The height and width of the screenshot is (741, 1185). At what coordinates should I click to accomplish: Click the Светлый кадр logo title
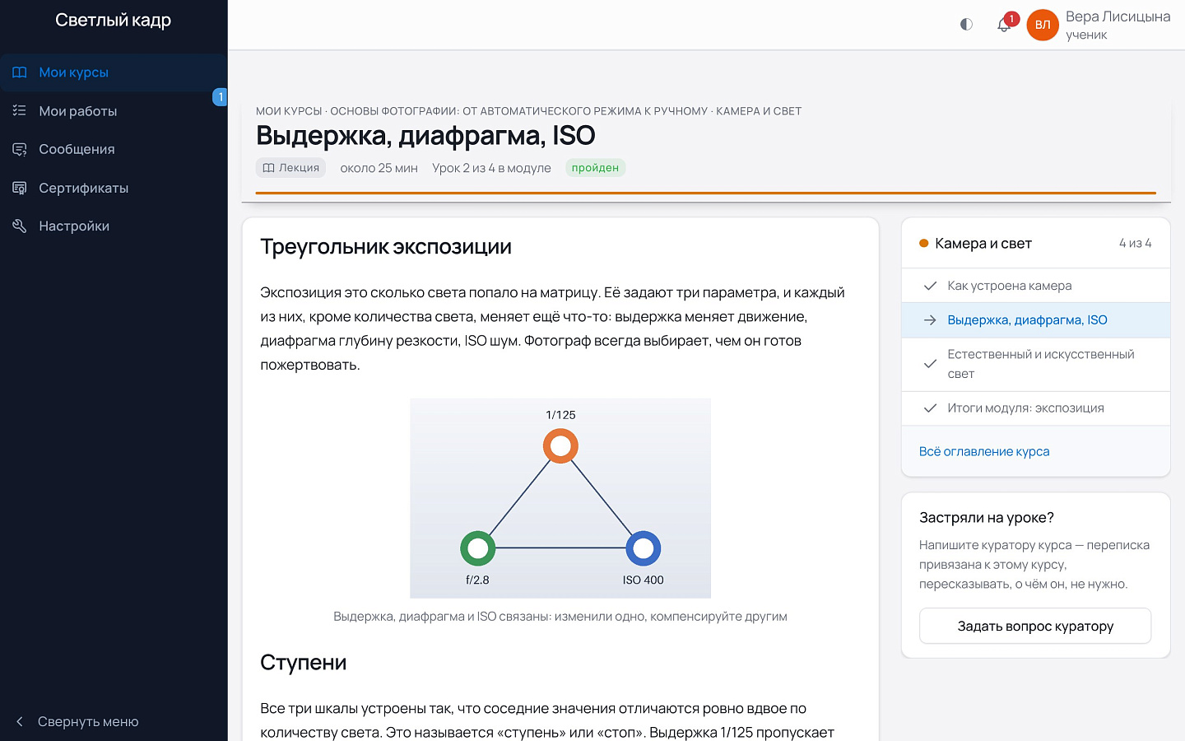click(x=114, y=21)
